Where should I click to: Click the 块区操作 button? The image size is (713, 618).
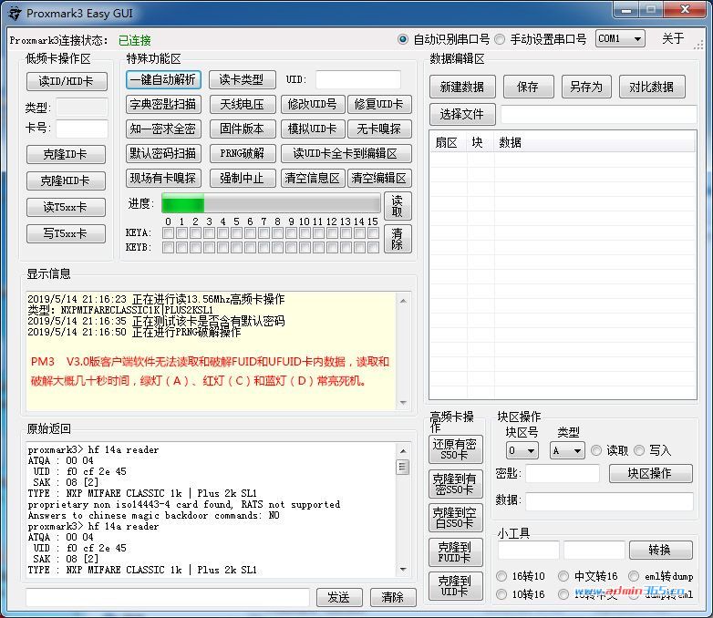(x=651, y=473)
